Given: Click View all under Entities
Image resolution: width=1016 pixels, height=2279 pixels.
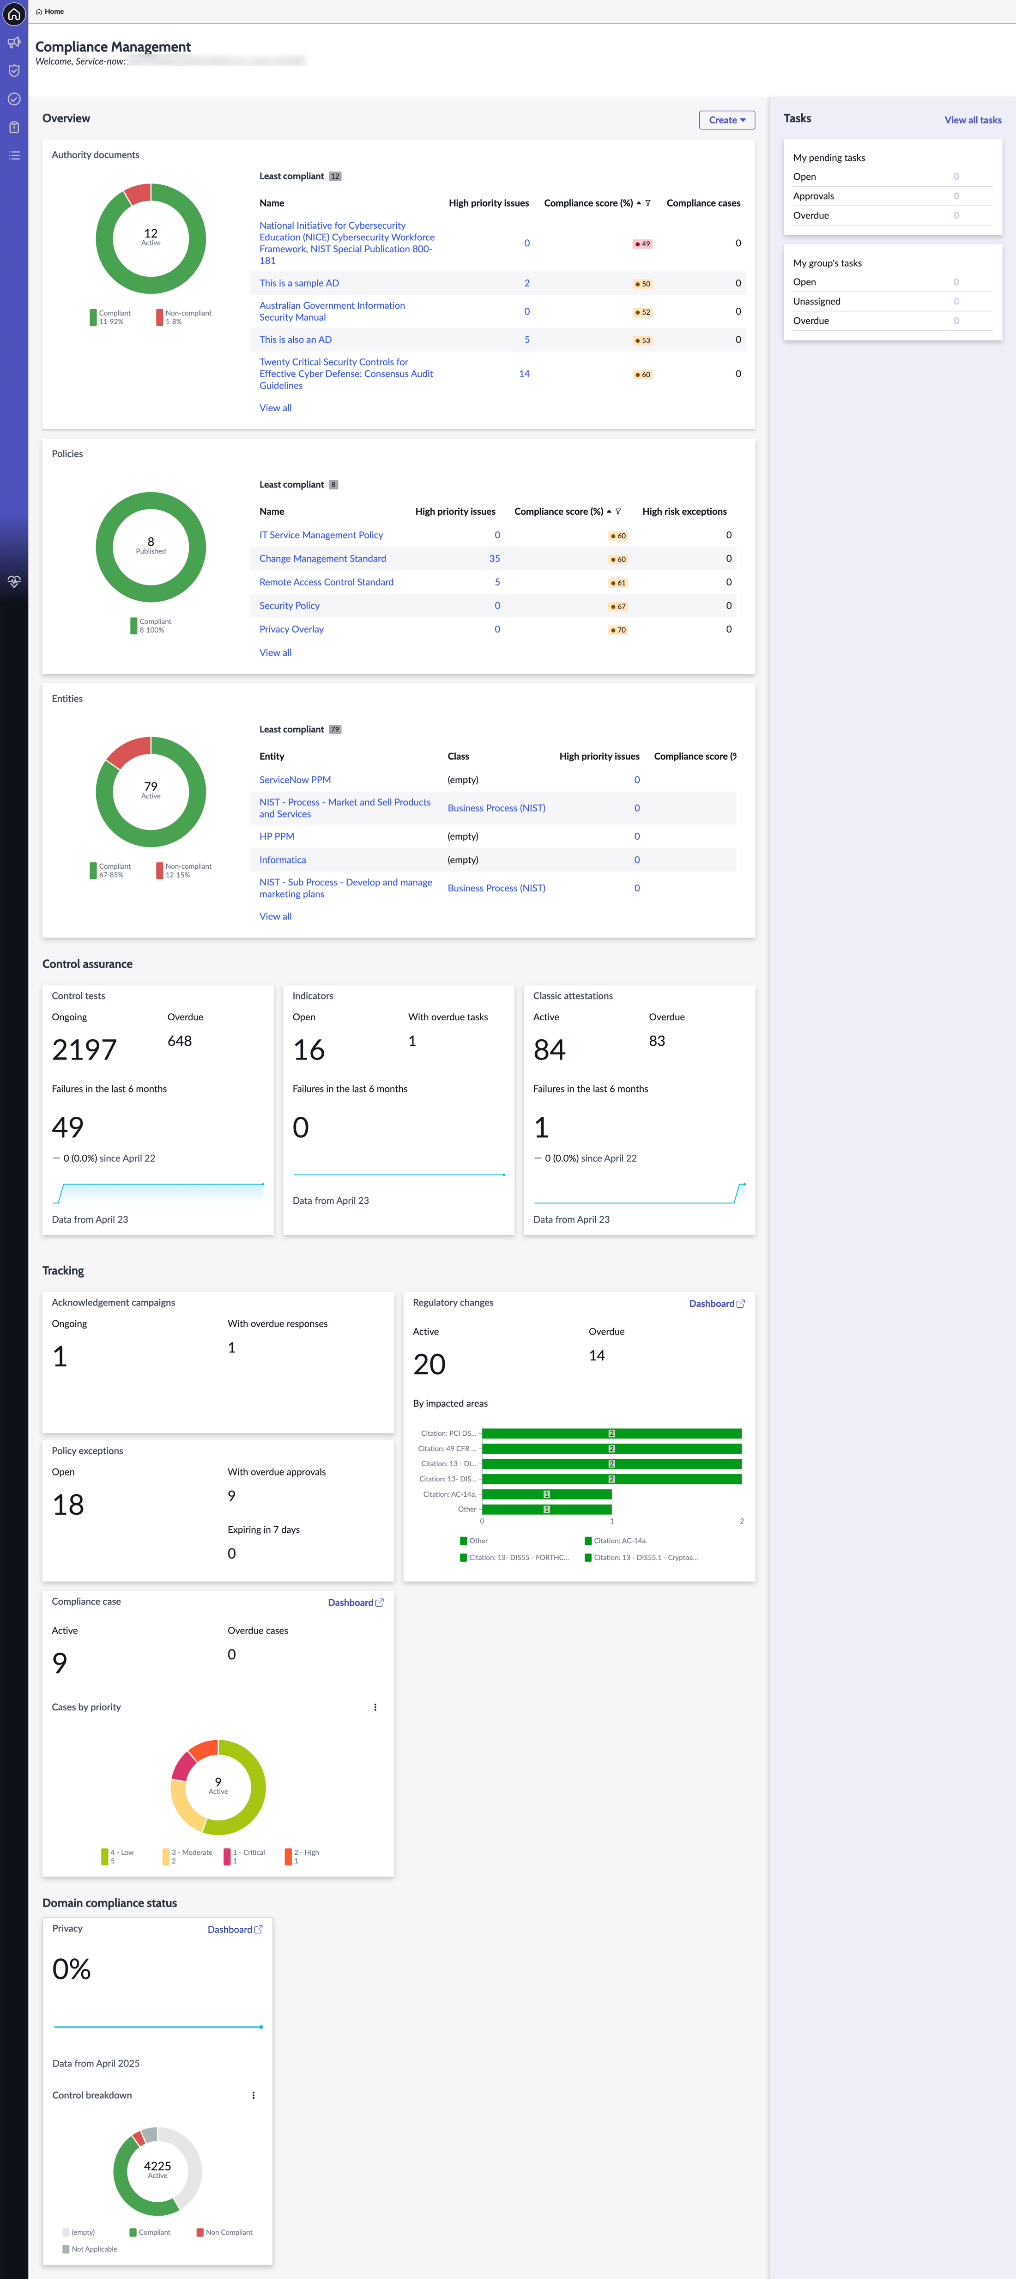Looking at the screenshot, I should [x=275, y=917].
